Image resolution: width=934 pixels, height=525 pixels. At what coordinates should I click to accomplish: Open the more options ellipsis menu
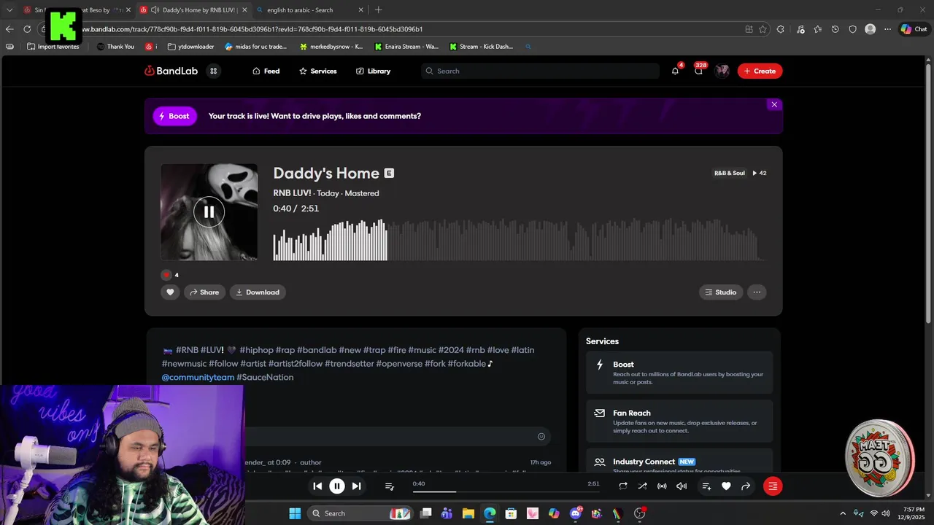757,292
